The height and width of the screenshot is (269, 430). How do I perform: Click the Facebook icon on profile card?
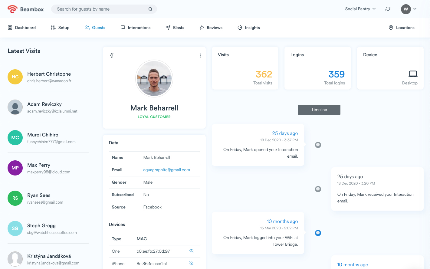coord(112,55)
